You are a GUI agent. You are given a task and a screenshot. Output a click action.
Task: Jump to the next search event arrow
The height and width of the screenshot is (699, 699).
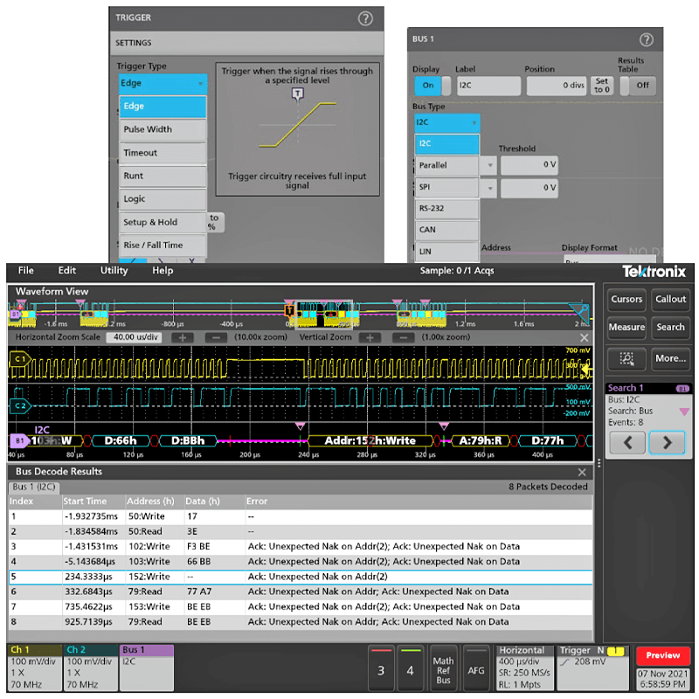tap(667, 442)
